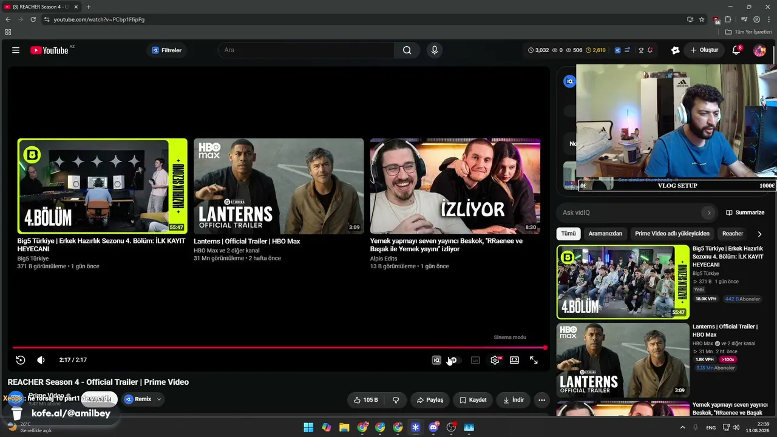This screenshot has height=437, width=777.
Task: Open Chrome three-dot menu
Action: point(769,19)
